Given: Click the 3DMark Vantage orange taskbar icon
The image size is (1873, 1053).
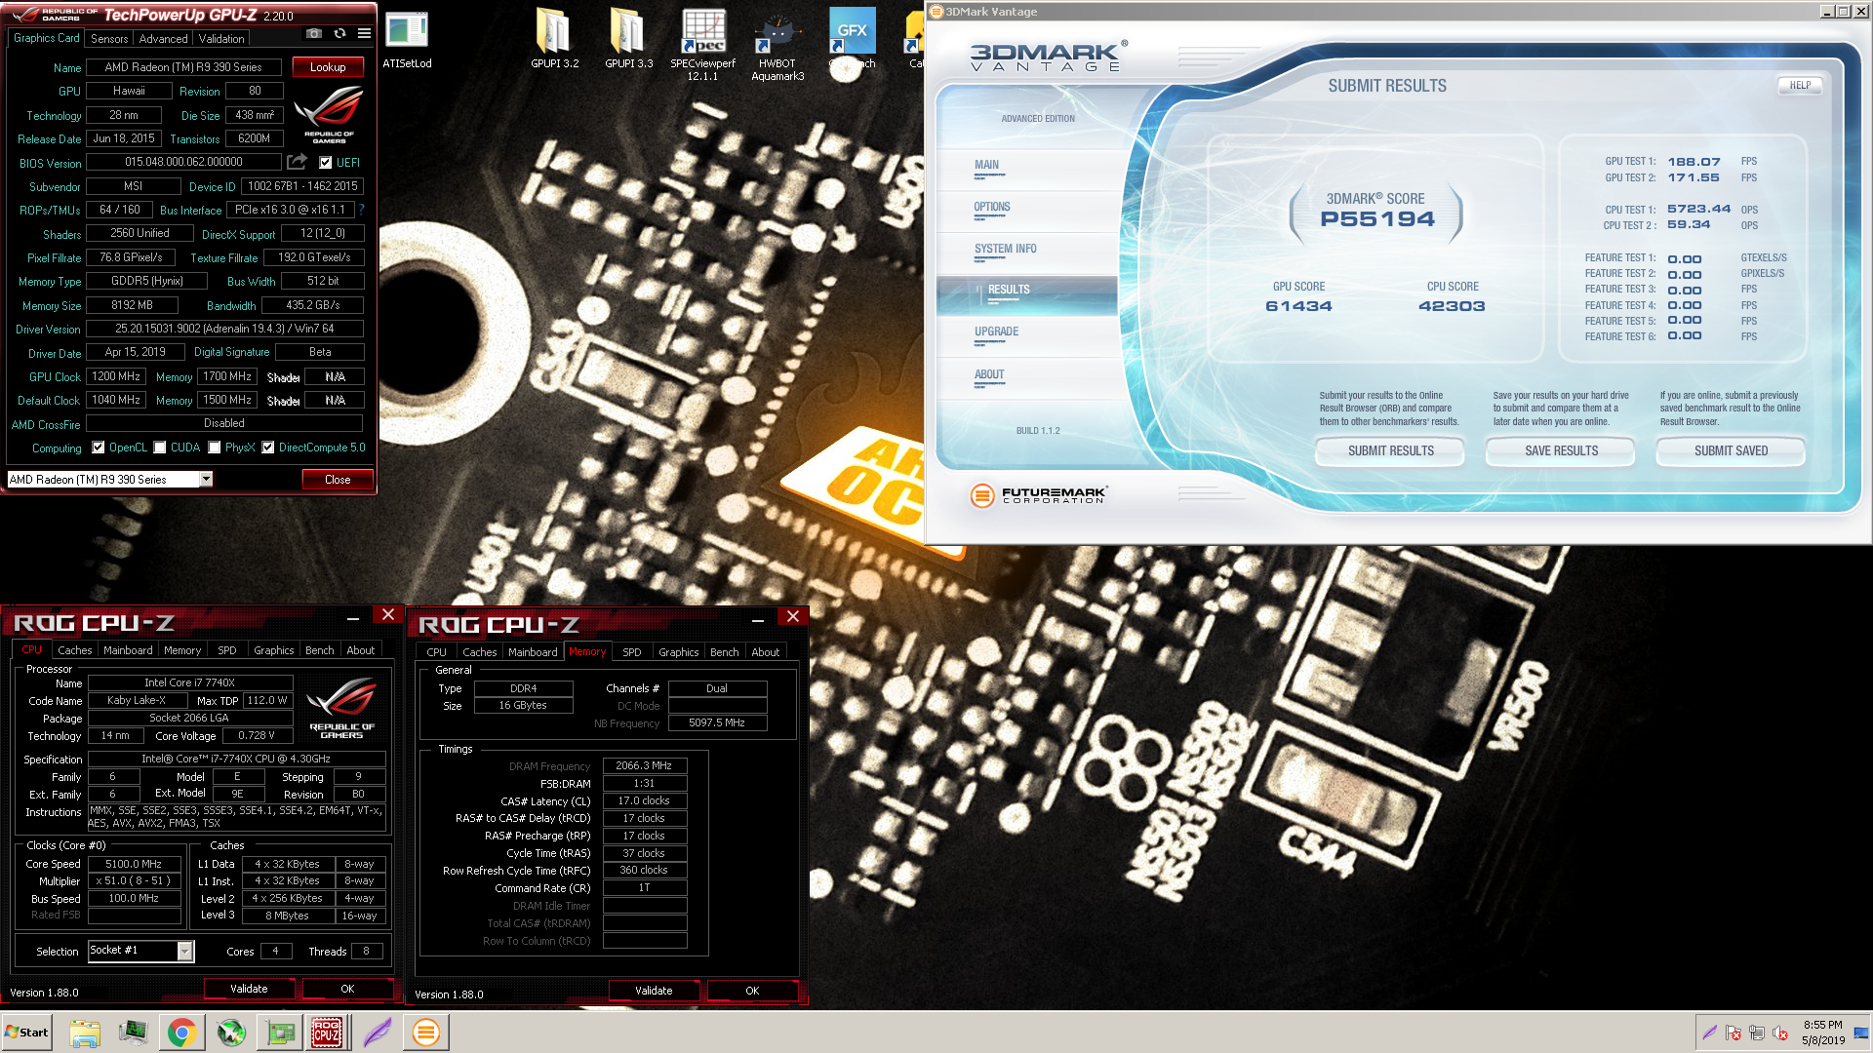Looking at the screenshot, I should click(x=426, y=1033).
